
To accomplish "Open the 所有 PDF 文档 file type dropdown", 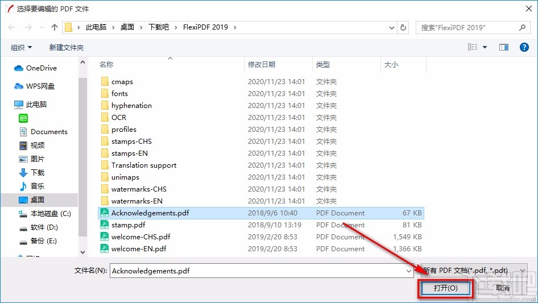I will point(474,271).
